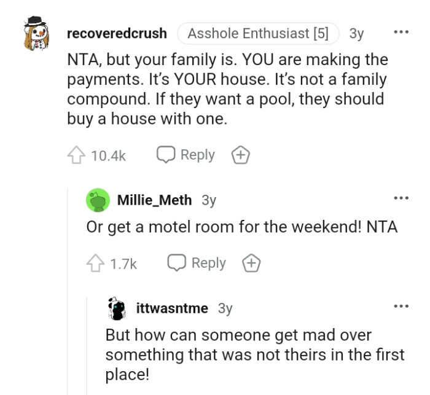Open Millie_Meth's green avatar
Viewport: 430px width, 395px height.
[x=98, y=200]
